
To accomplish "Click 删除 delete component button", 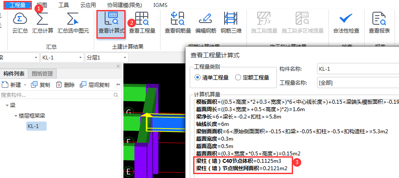I will pyautogui.click(x=65, y=85).
